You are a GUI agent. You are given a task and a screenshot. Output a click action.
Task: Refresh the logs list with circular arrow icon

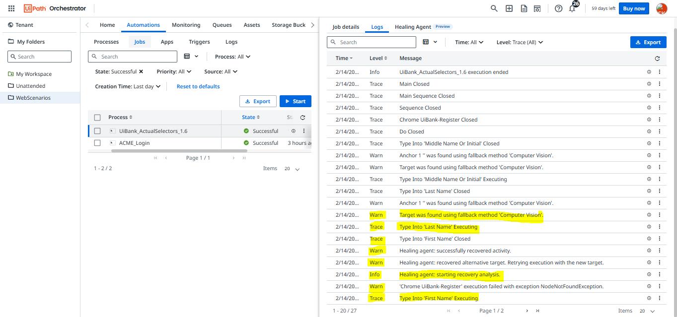(x=657, y=58)
